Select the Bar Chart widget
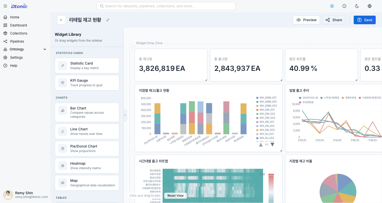 pyautogui.click(x=87, y=112)
